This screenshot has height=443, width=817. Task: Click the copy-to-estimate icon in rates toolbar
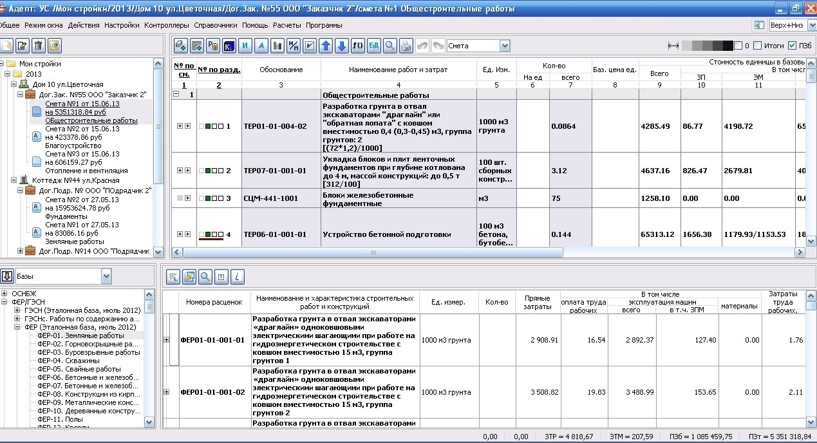pyautogui.click(x=189, y=277)
